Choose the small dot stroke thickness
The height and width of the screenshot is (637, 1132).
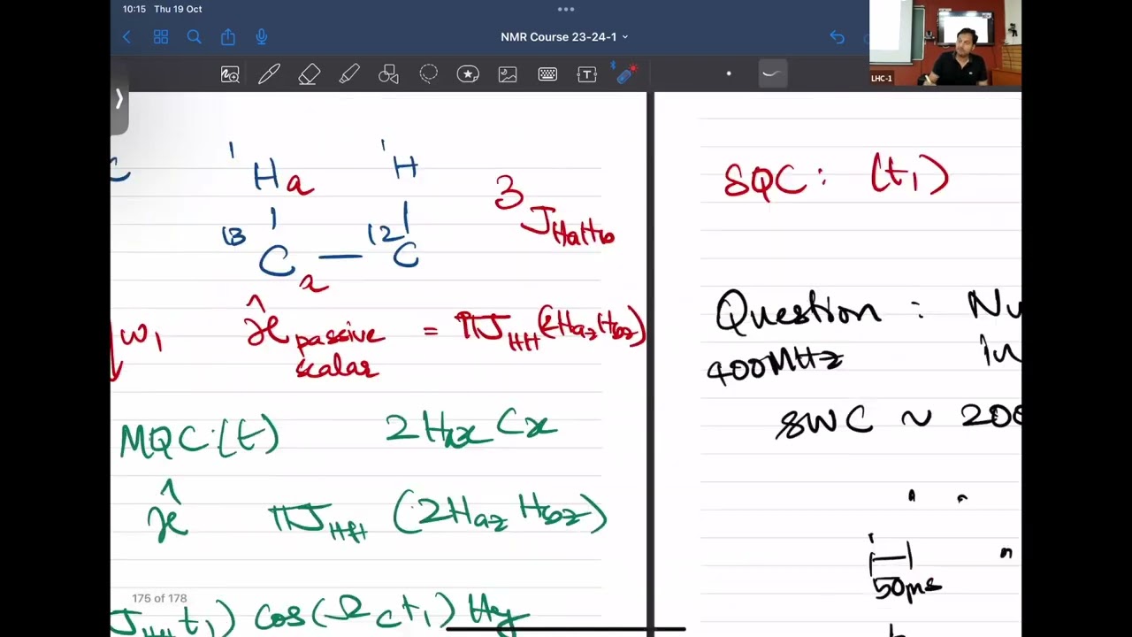[729, 74]
